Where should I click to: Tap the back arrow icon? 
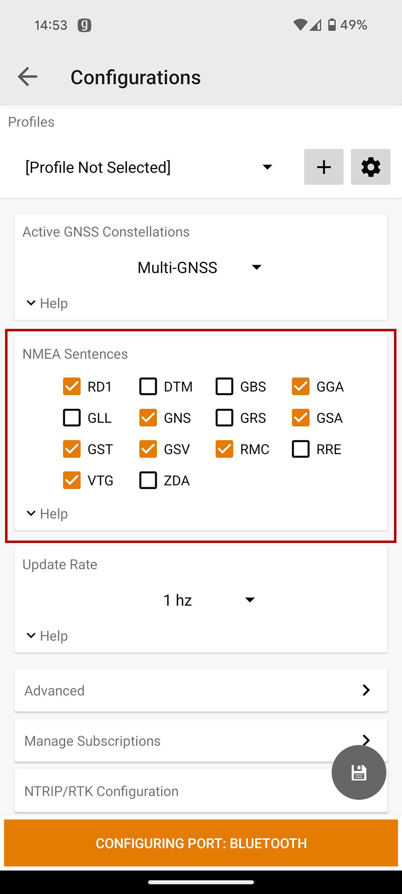click(28, 77)
